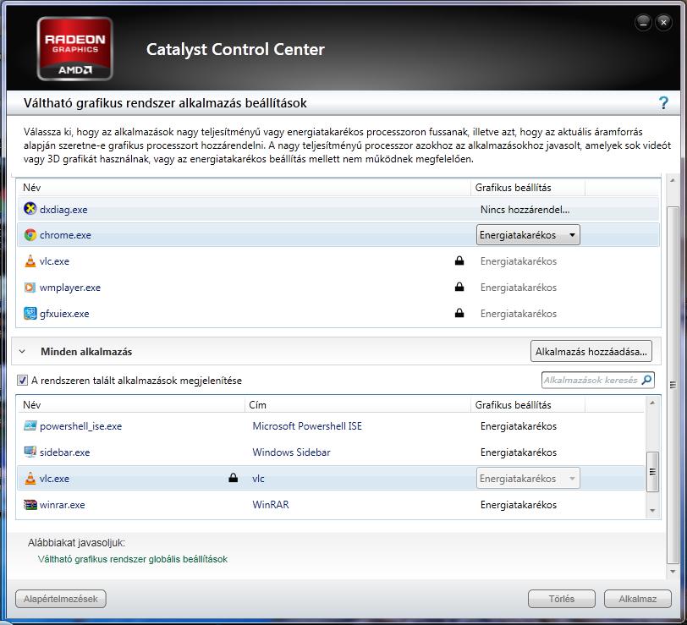This screenshot has width=687, height=625.
Task: Select the dxdiag.exe row name
Action: (x=63, y=210)
